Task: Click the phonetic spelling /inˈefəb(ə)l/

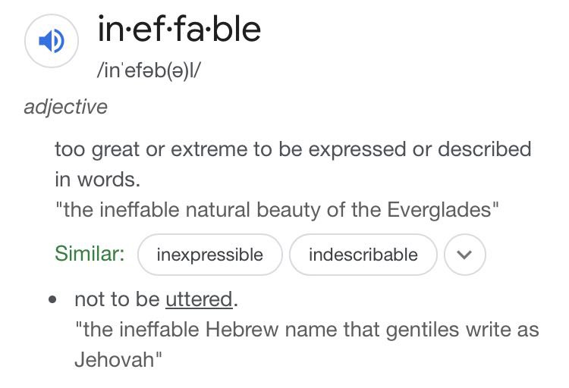Action: pyautogui.click(x=152, y=70)
